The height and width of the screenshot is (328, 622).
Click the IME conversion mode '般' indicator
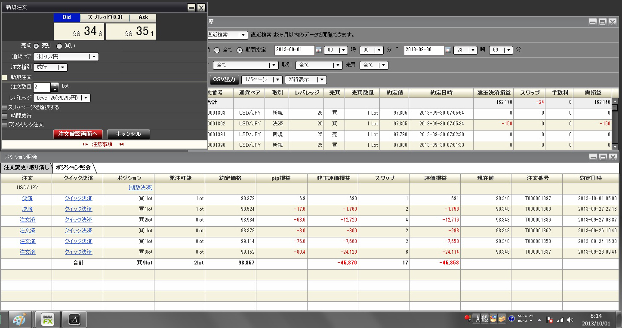[x=485, y=319]
